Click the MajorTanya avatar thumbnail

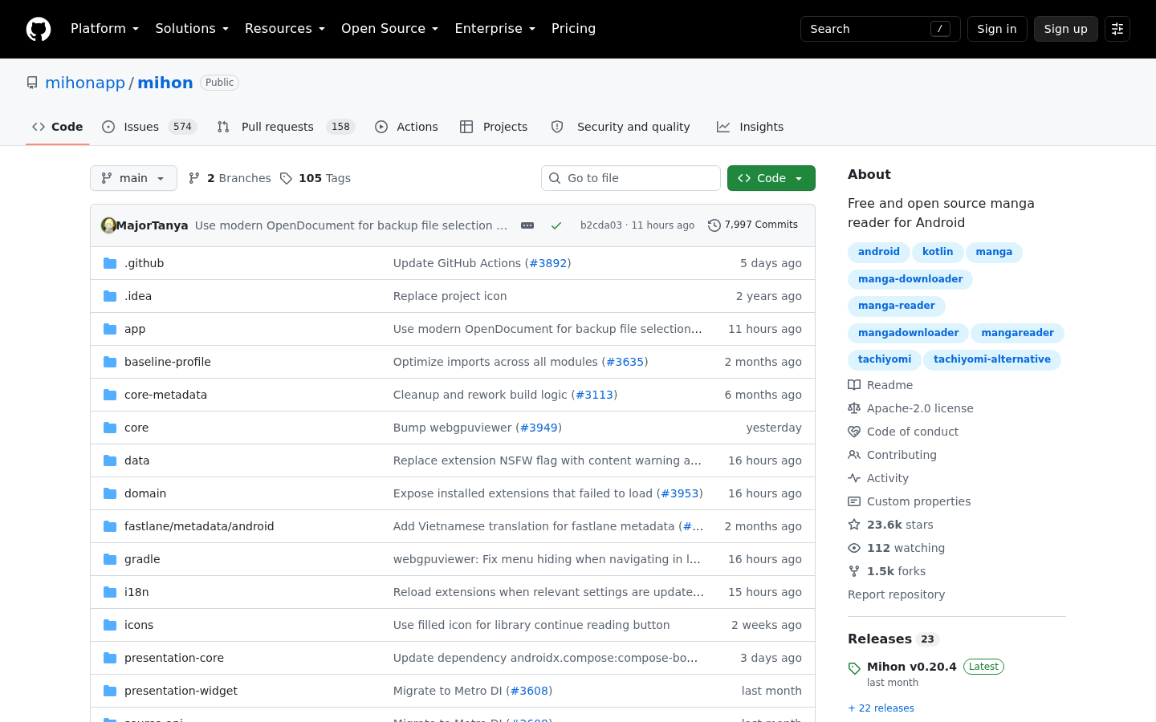(x=108, y=225)
